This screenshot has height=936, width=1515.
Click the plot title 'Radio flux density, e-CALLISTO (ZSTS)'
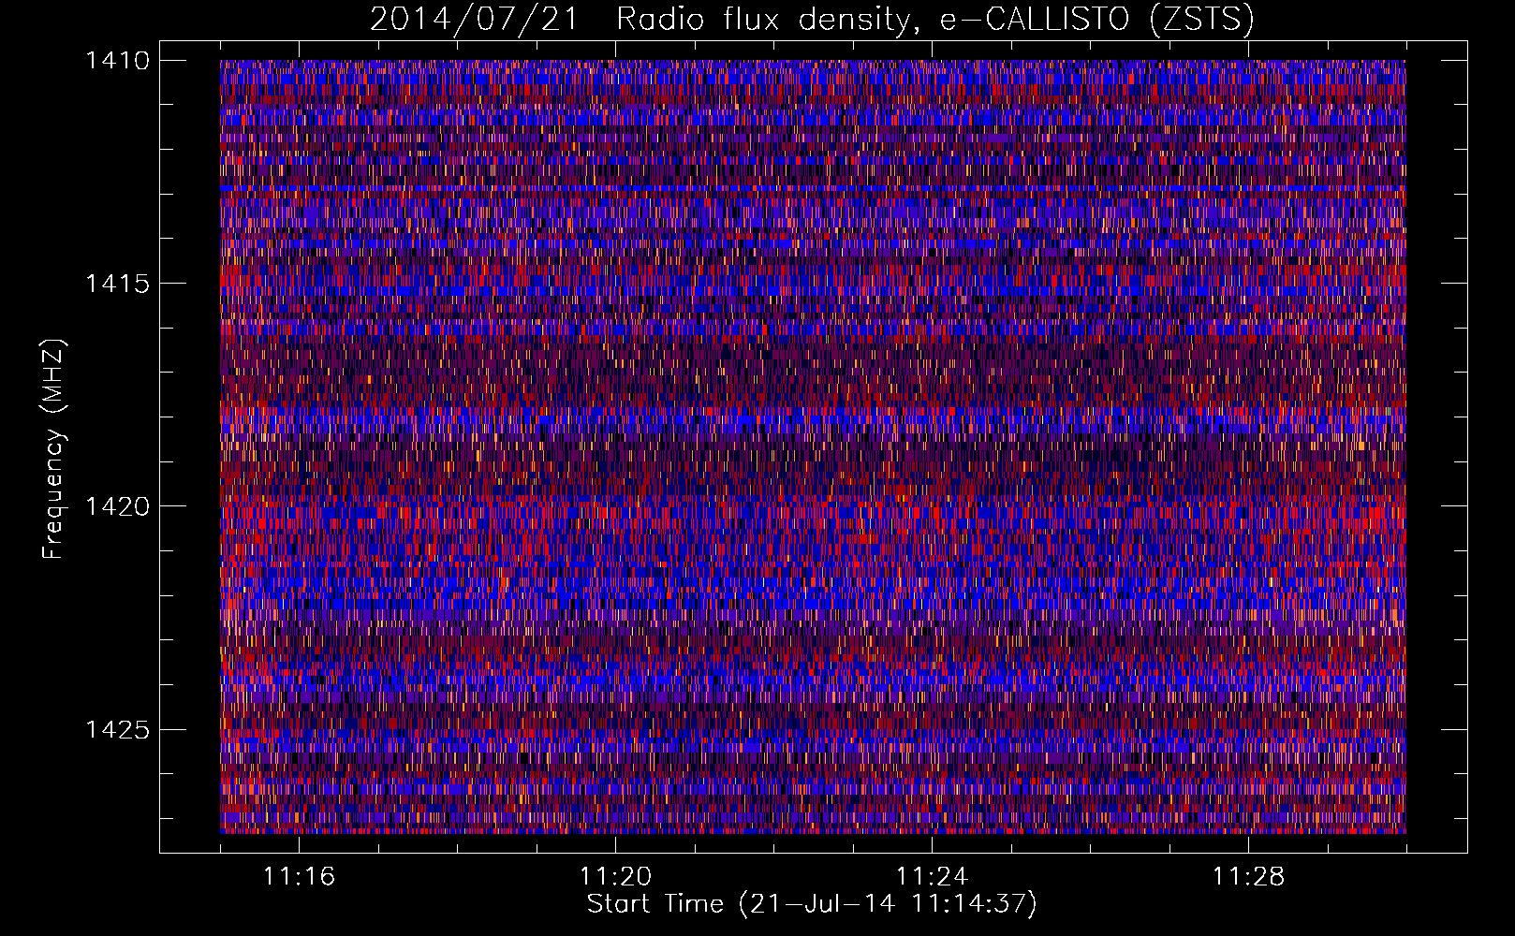935,19
